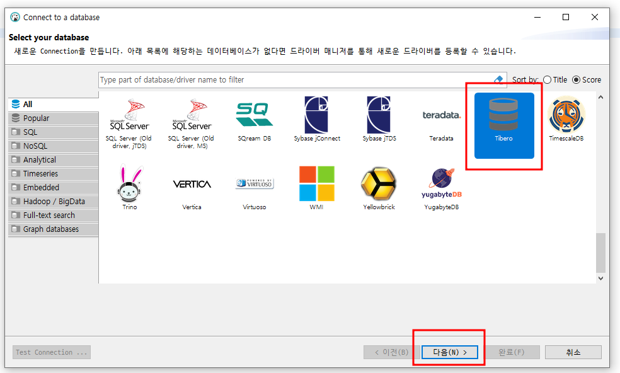Select the Sybase jTDS database

pyautogui.click(x=379, y=120)
